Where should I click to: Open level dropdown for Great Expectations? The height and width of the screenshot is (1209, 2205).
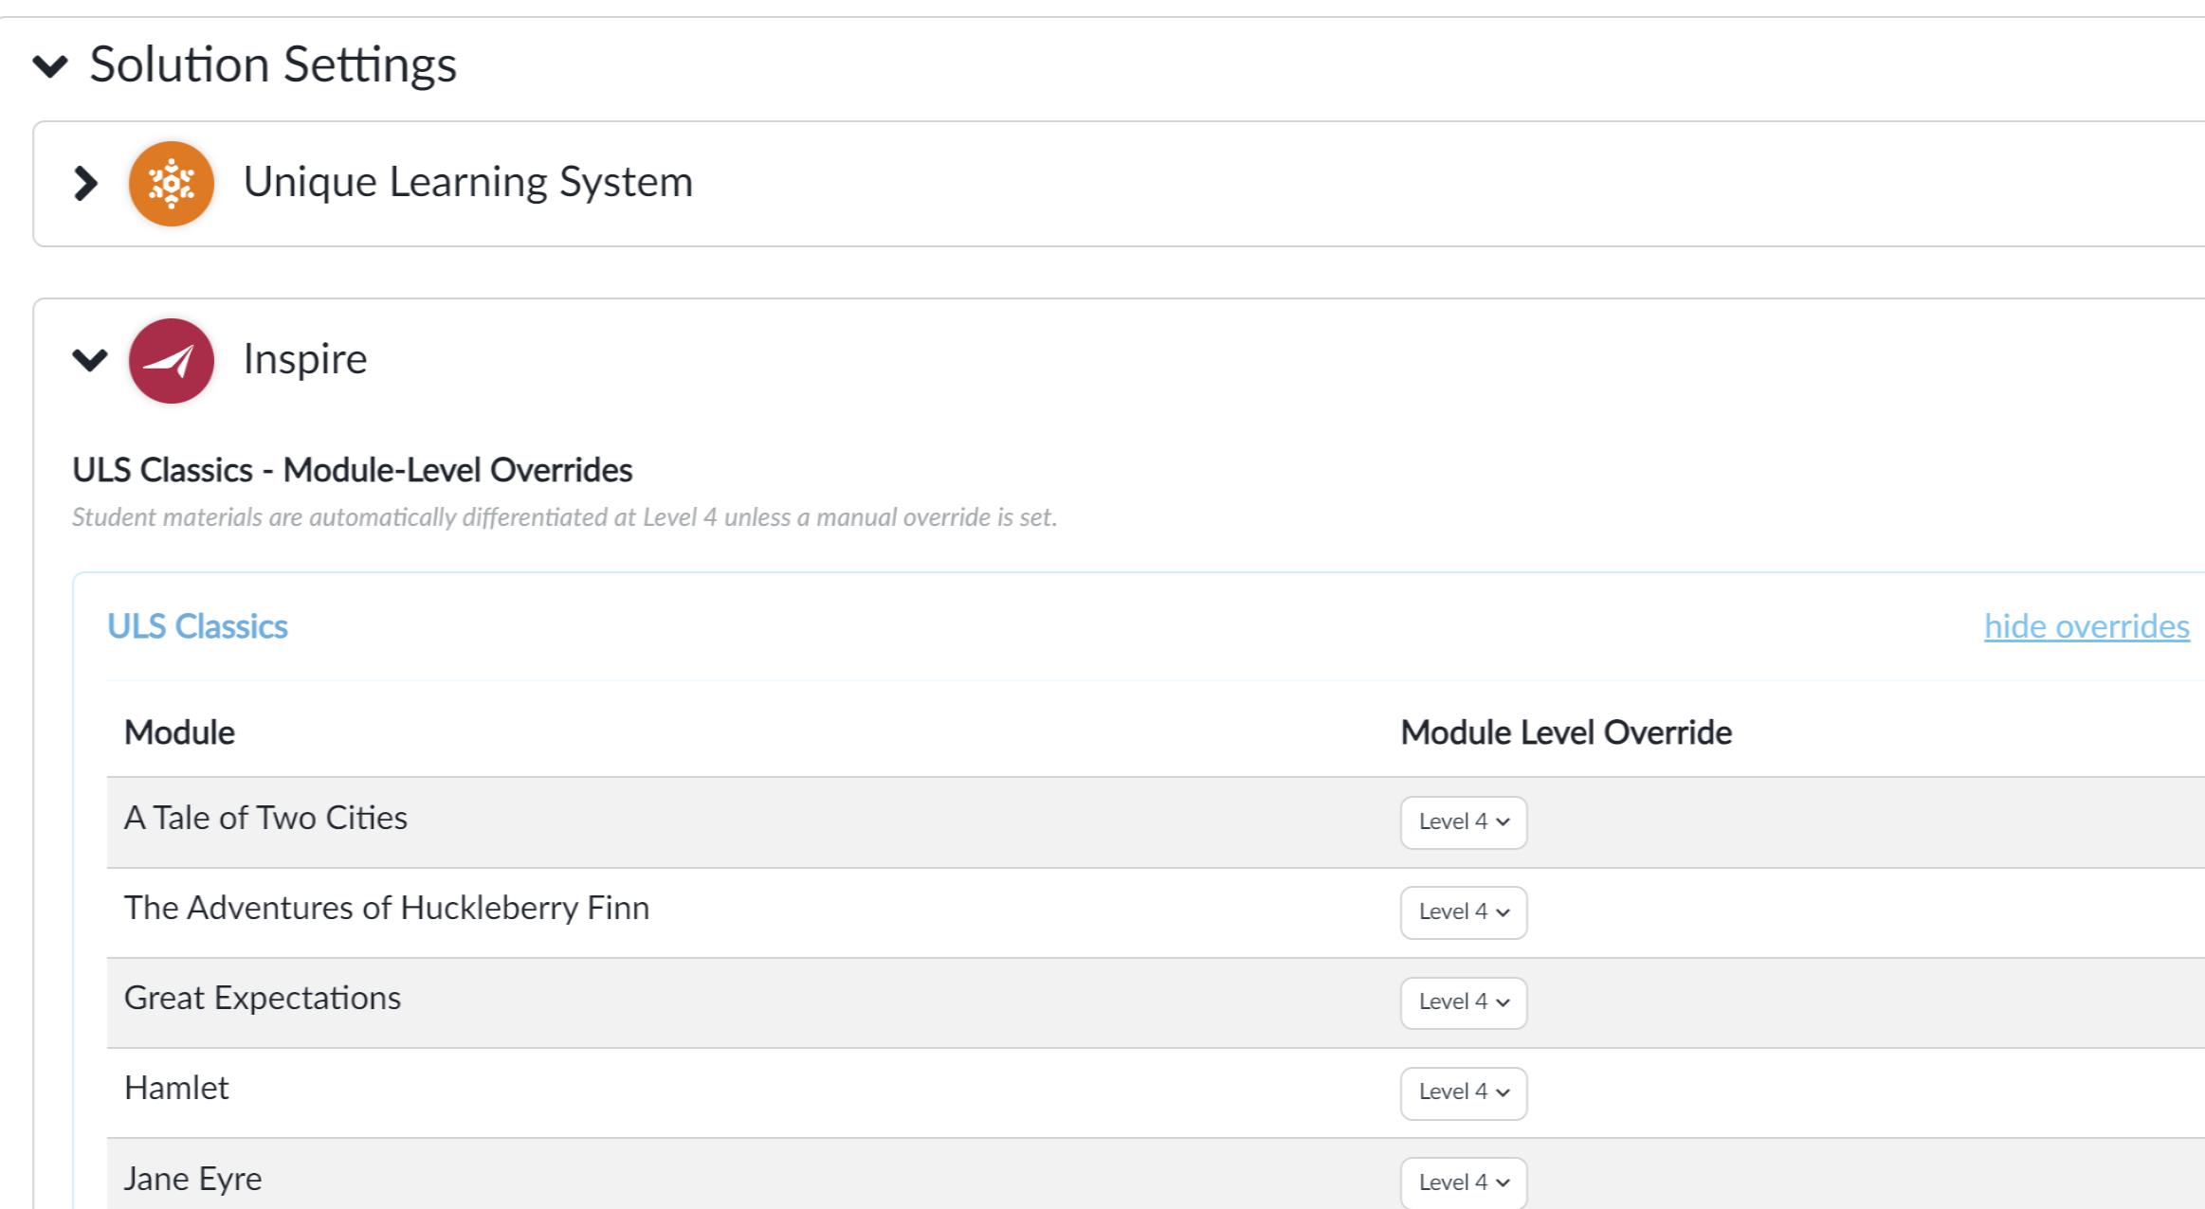click(1464, 1002)
